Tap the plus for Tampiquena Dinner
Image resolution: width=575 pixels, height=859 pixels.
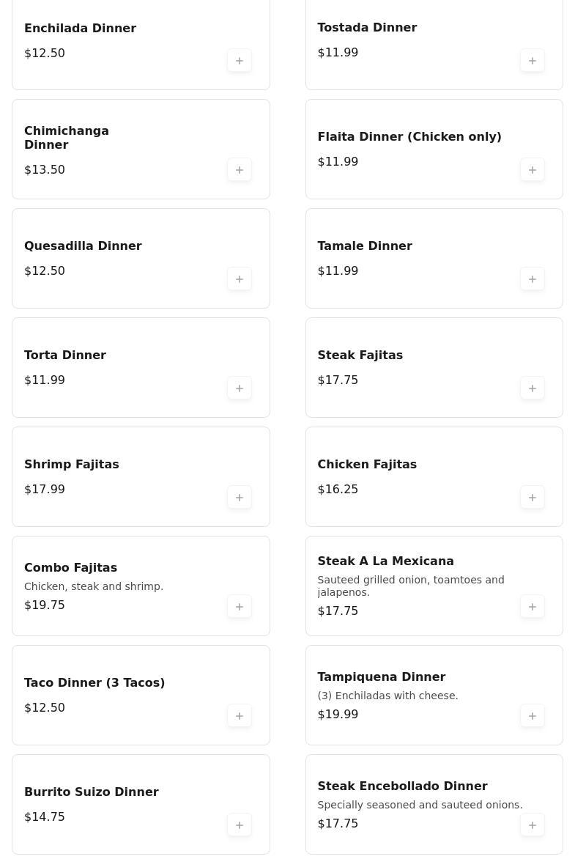point(533,716)
